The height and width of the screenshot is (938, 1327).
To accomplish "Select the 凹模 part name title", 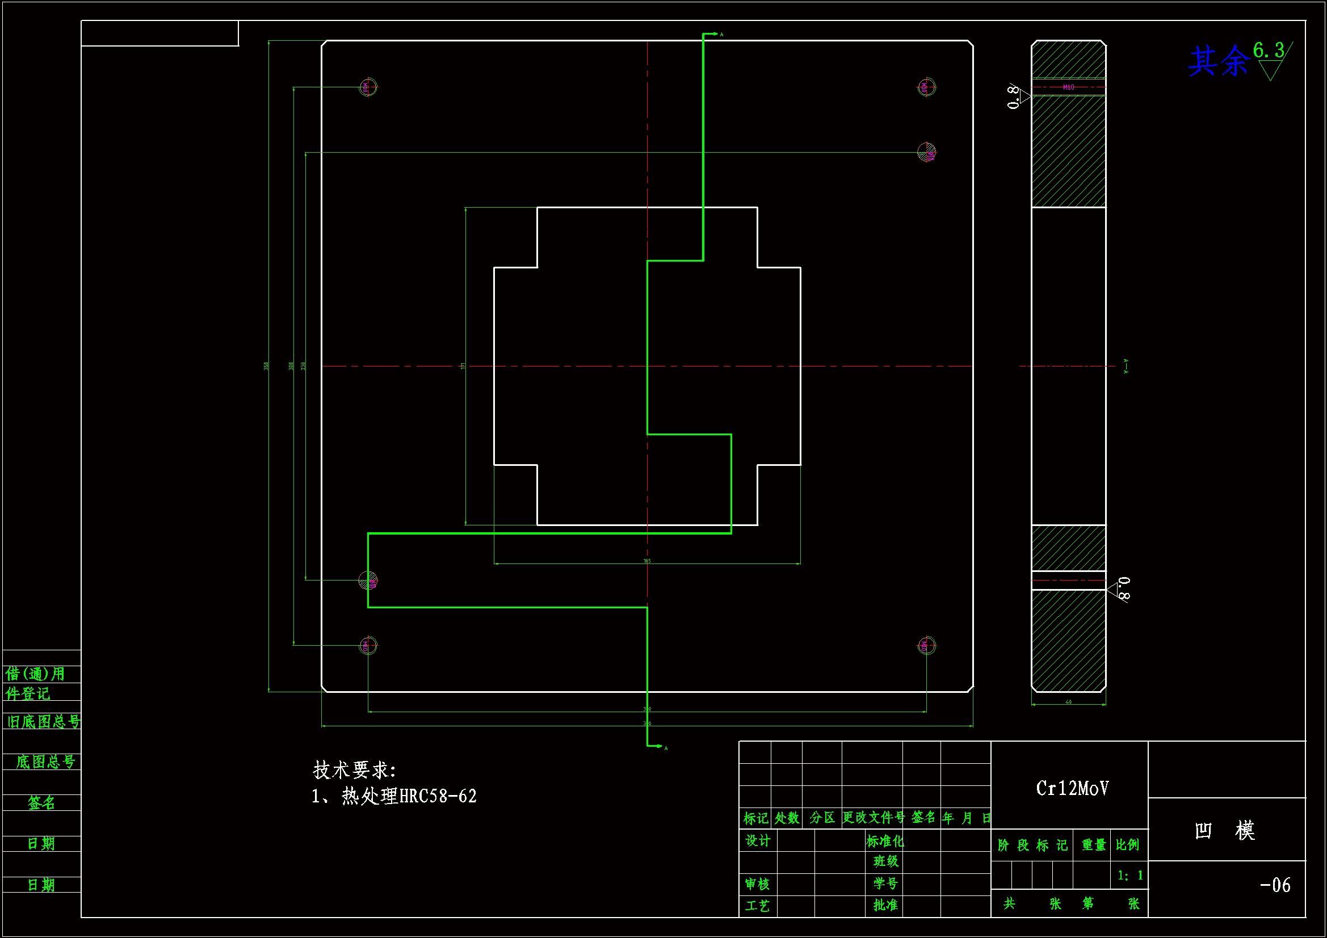I will coord(1225,831).
